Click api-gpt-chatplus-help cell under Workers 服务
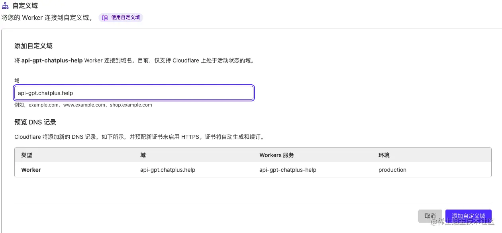Viewport: 502px width, 233px height. [288, 170]
